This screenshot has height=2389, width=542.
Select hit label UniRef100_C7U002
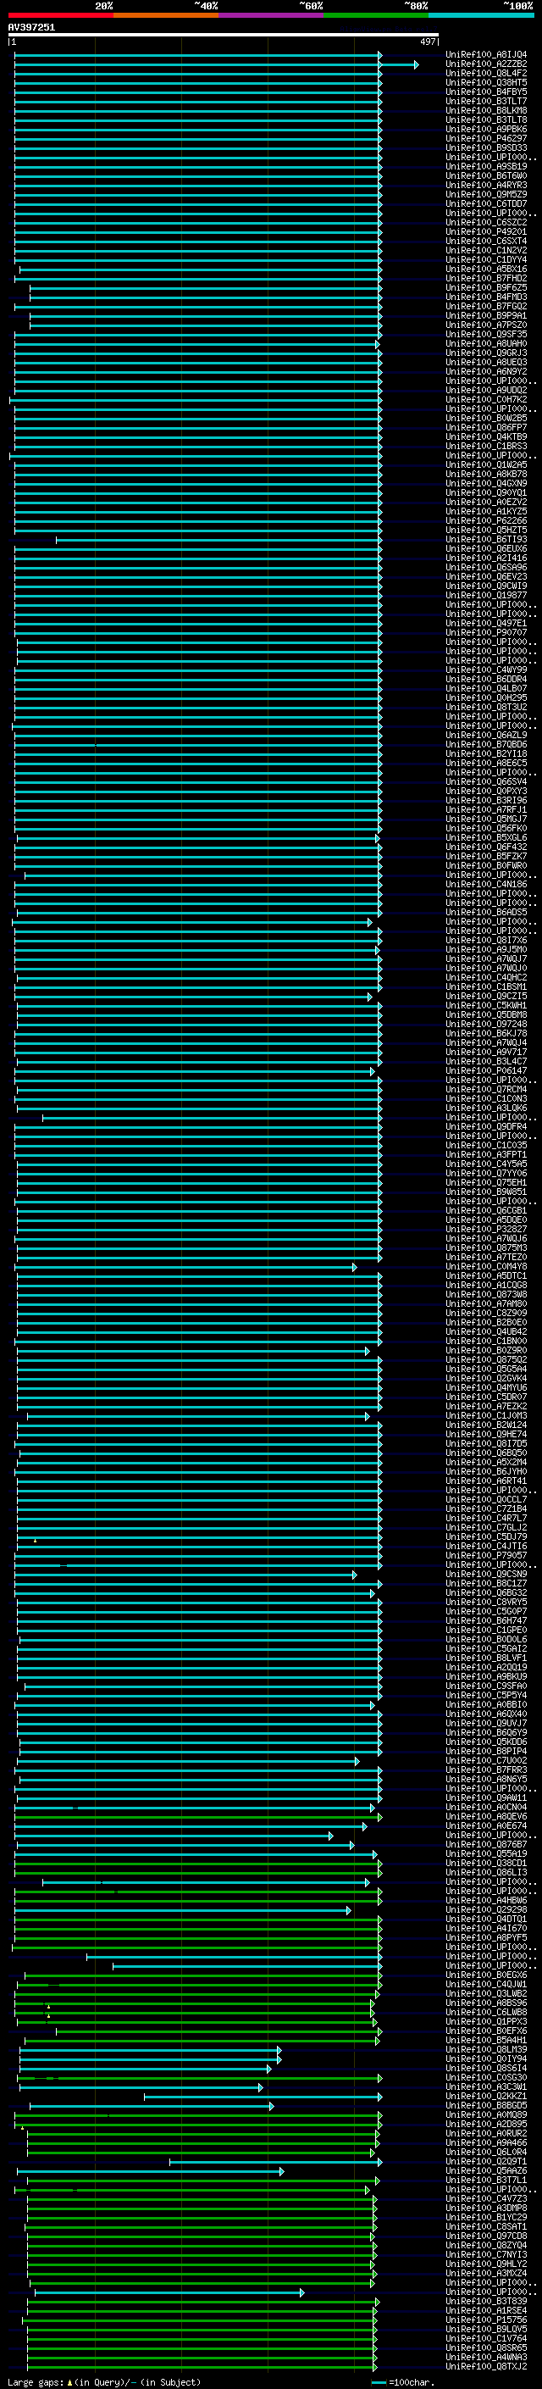click(x=486, y=1760)
